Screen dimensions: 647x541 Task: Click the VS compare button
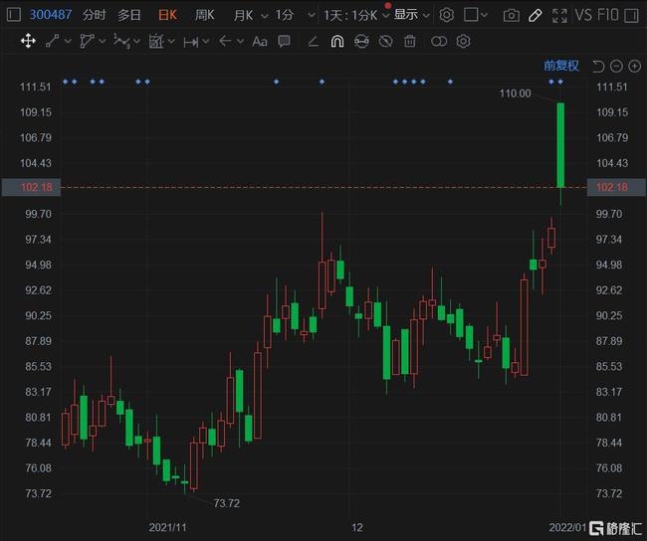[583, 15]
